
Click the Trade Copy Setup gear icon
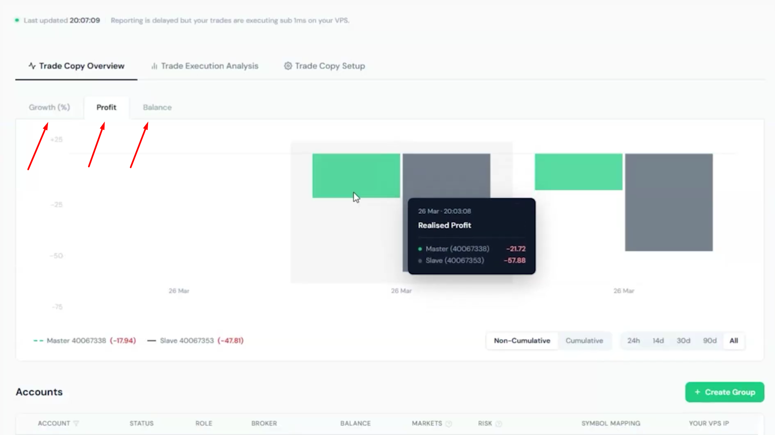(288, 66)
